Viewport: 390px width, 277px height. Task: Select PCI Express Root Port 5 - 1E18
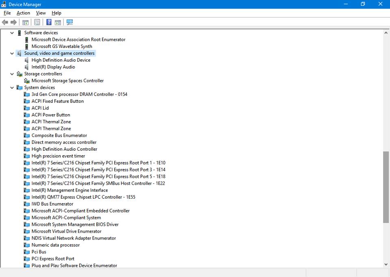point(98,177)
